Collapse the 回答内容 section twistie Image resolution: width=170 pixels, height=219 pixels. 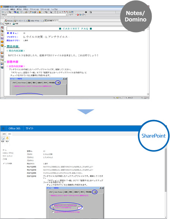[x=5, y=62]
